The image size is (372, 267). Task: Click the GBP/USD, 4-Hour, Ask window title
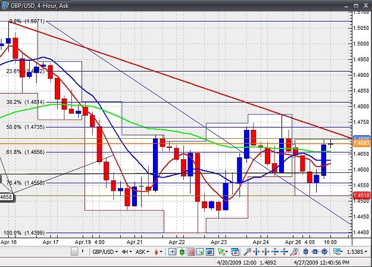[40, 5]
